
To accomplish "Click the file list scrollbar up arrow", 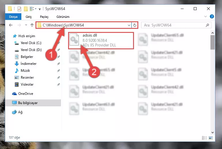I will click(x=212, y=33).
